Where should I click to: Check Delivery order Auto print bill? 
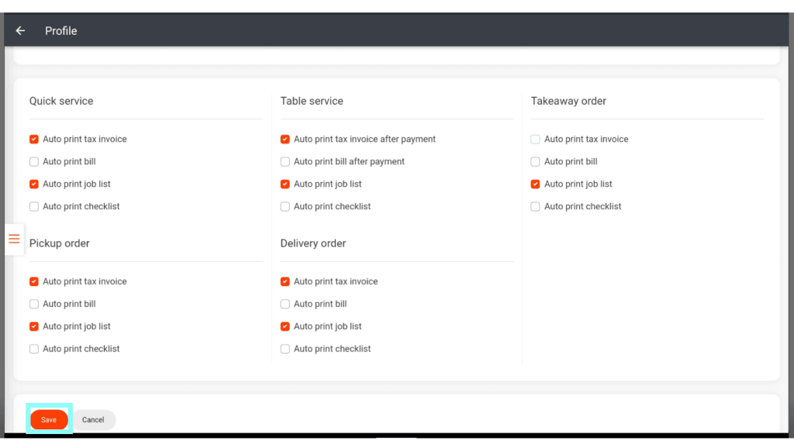pyautogui.click(x=285, y=305)
